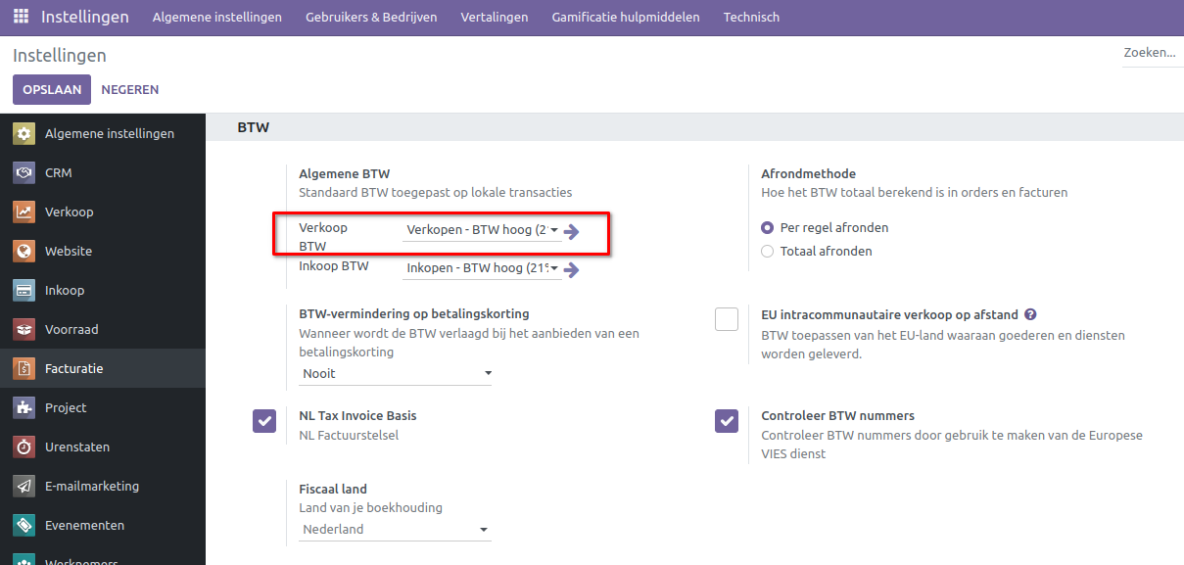Select the Totaal afronden radio option
The width and height of the screenshot is (1184, 565).
pyautogui.click(x=768, y=252)
